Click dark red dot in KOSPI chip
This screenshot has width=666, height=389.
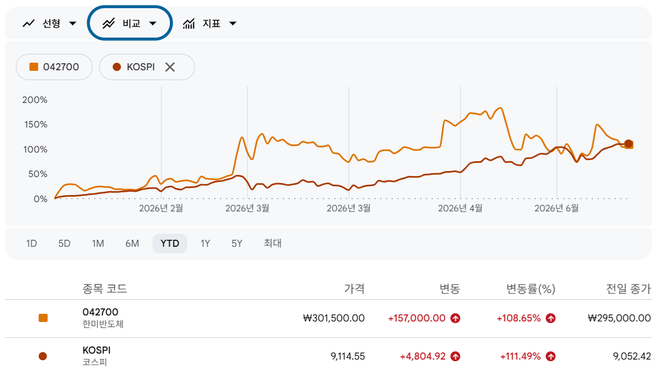(117, 67)
